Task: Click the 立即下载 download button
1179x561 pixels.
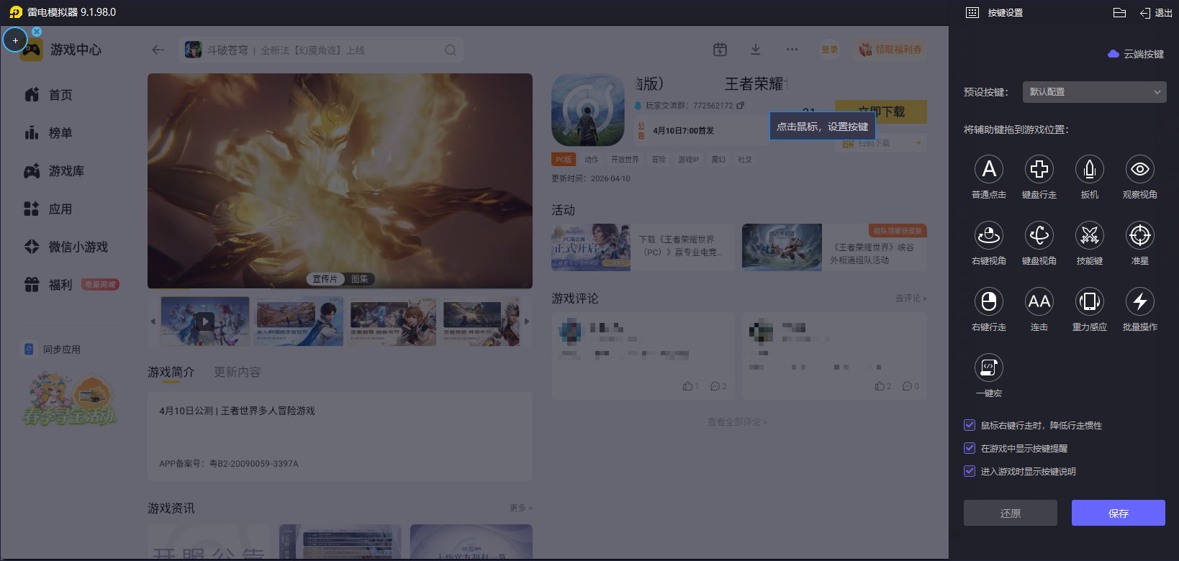Action: [881, 111]
